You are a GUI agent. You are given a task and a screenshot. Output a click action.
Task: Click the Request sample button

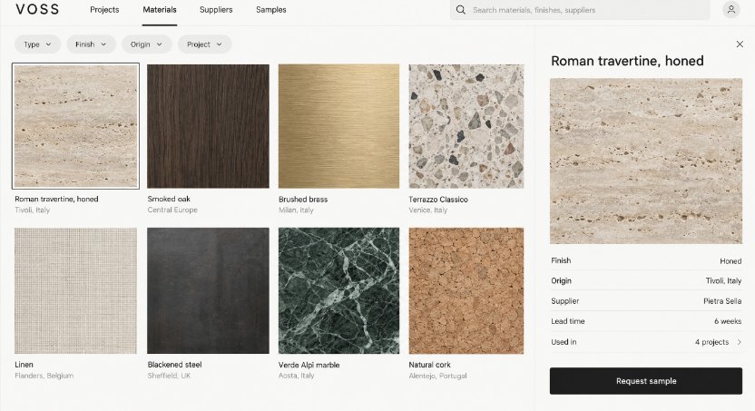pyautogui.click(x=646, y=381)
